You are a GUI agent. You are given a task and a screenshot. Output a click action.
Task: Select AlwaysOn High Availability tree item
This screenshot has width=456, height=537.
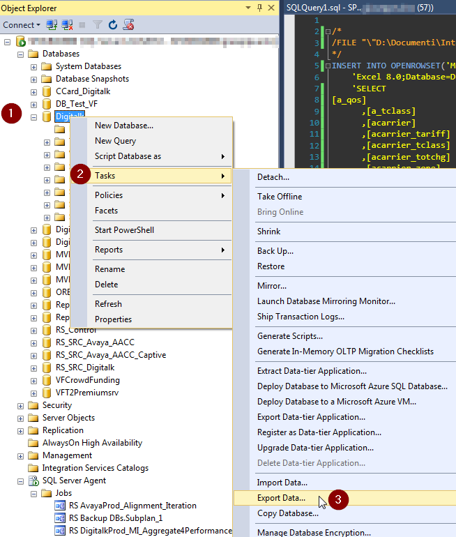click(92, 443)
